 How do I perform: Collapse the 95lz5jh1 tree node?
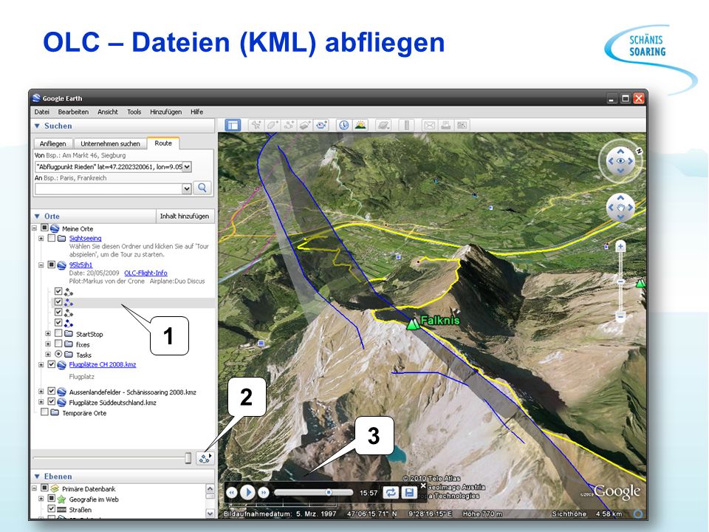tap(41, 265)
